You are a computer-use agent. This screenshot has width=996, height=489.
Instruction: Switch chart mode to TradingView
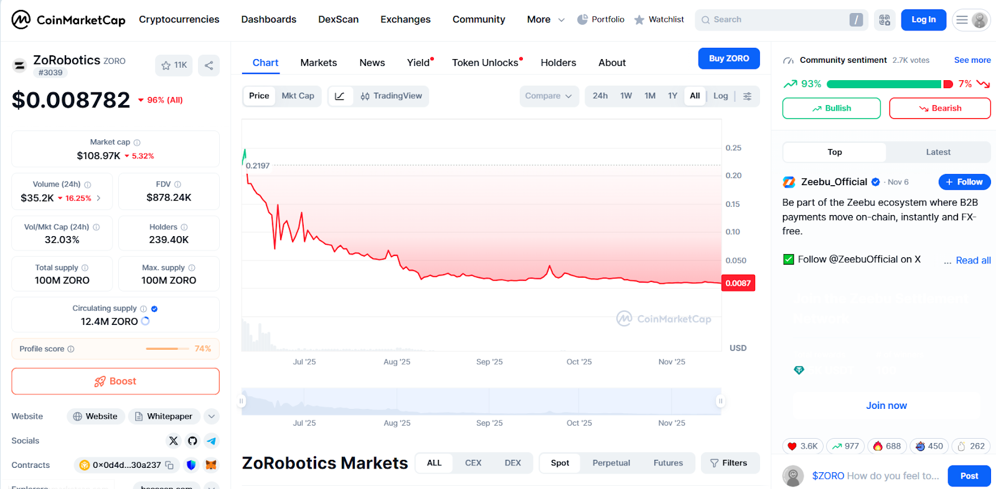pyautogui.click(x=391, y=96)
